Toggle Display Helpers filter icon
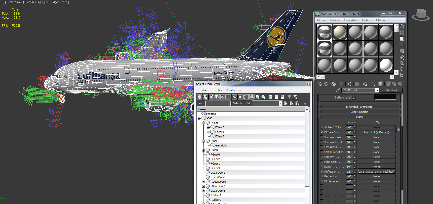Screen dimensions: 433x204 coord(223,97)
